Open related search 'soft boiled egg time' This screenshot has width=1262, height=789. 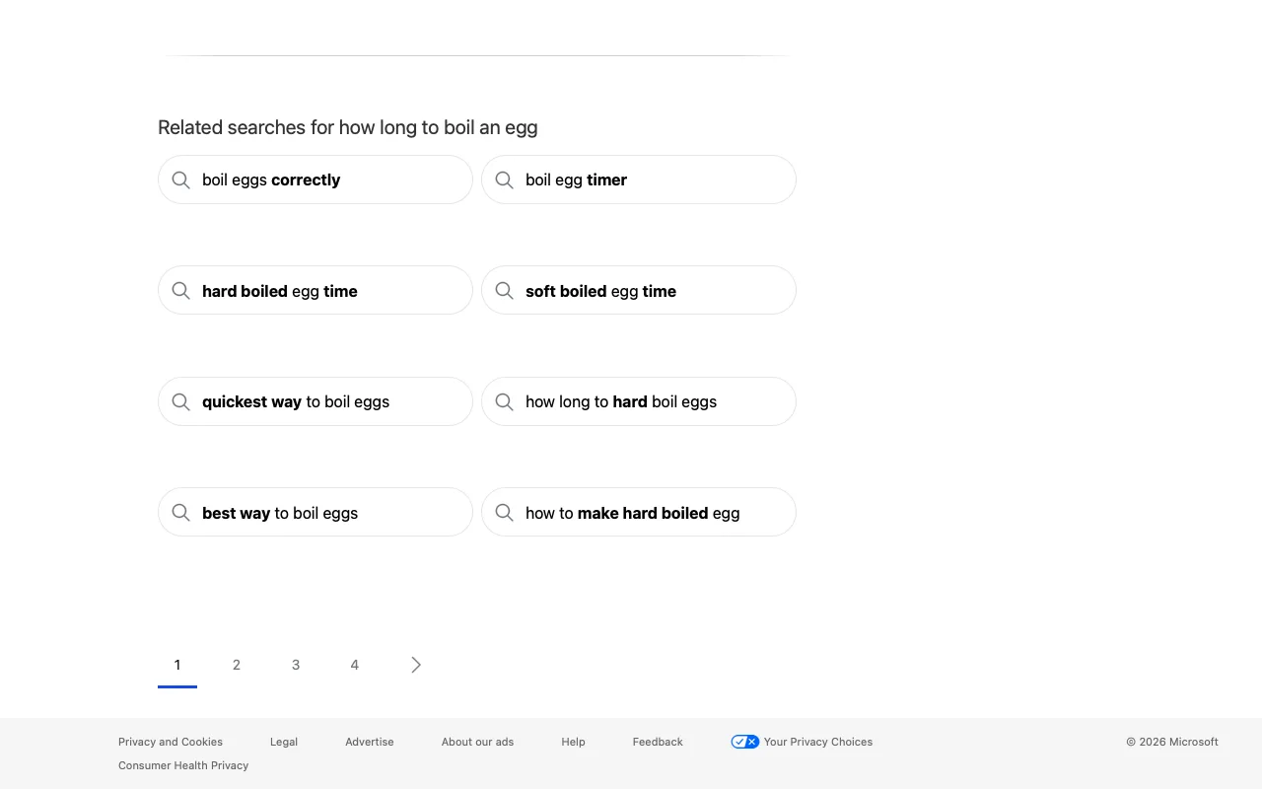pyautogui.click(x=639, y=290)
